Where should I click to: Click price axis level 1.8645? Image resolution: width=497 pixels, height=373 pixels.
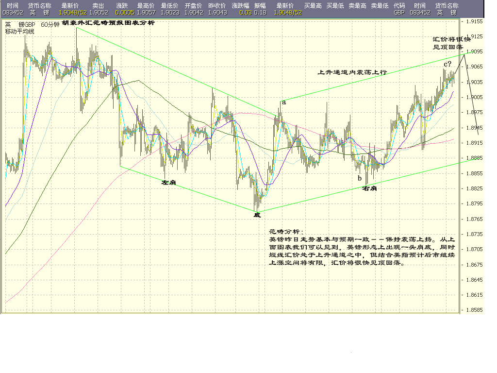pos(475,280)
